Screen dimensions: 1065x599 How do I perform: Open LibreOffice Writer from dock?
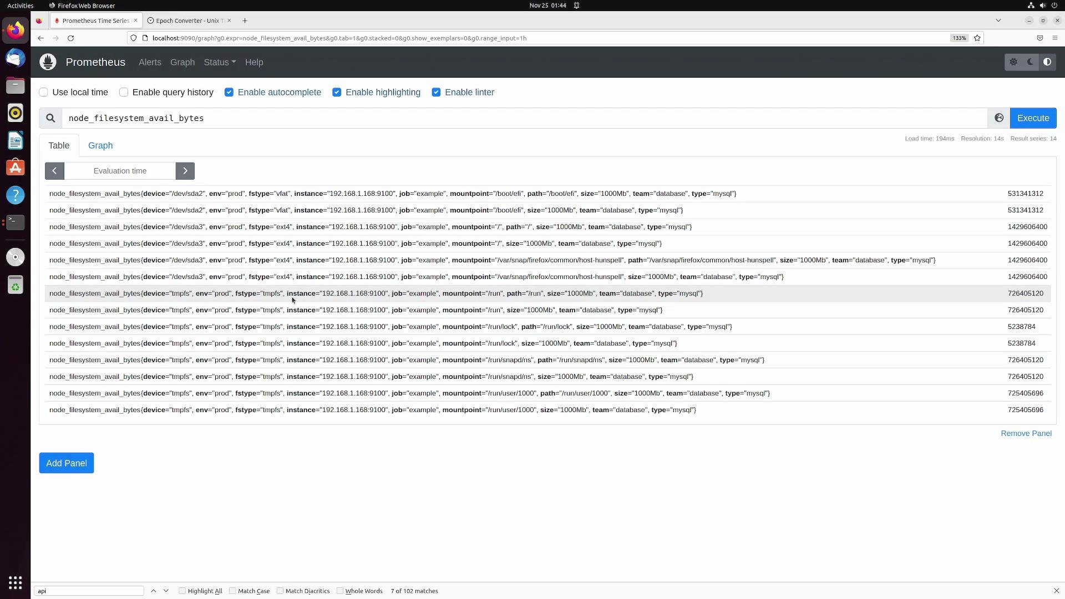(16, 140)
